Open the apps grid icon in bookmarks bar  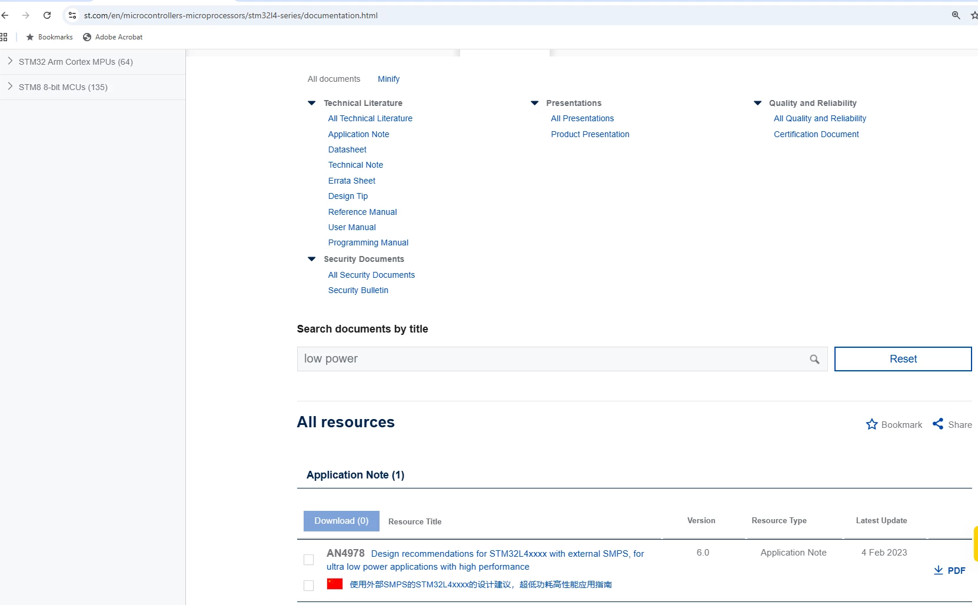(x=4, y=37)
